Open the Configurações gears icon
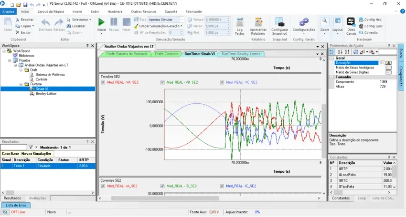Image resolution: width=406 pixels, height=217 pixels. tap(304, 25)
